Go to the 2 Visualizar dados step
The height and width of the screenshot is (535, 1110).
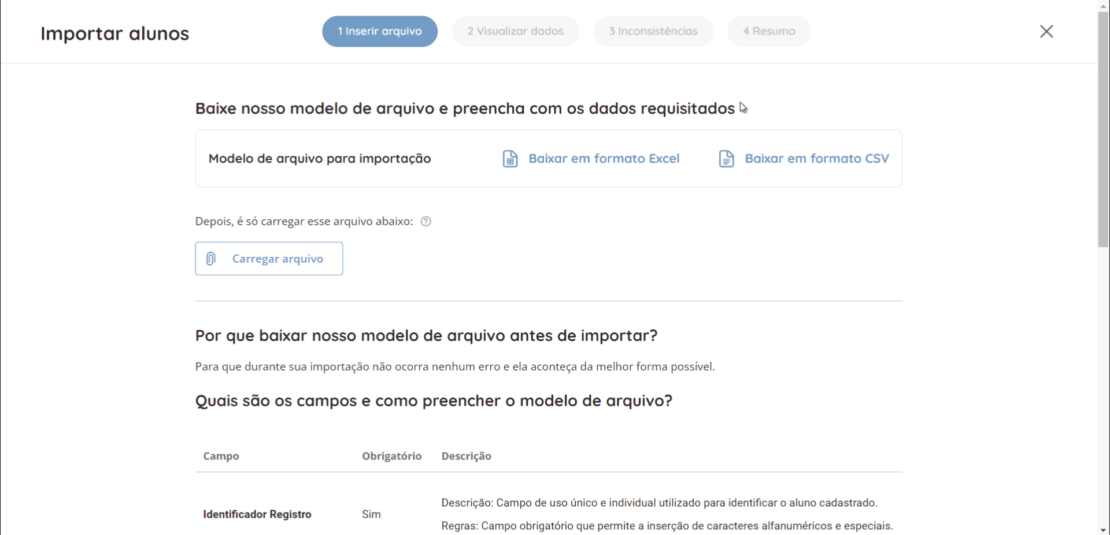coord(515,31)
